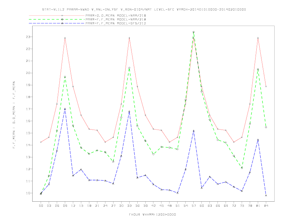This screenshot has width=290, height=224.
Task: Click x-axis forecast hour 66
Action: [218, 206]
